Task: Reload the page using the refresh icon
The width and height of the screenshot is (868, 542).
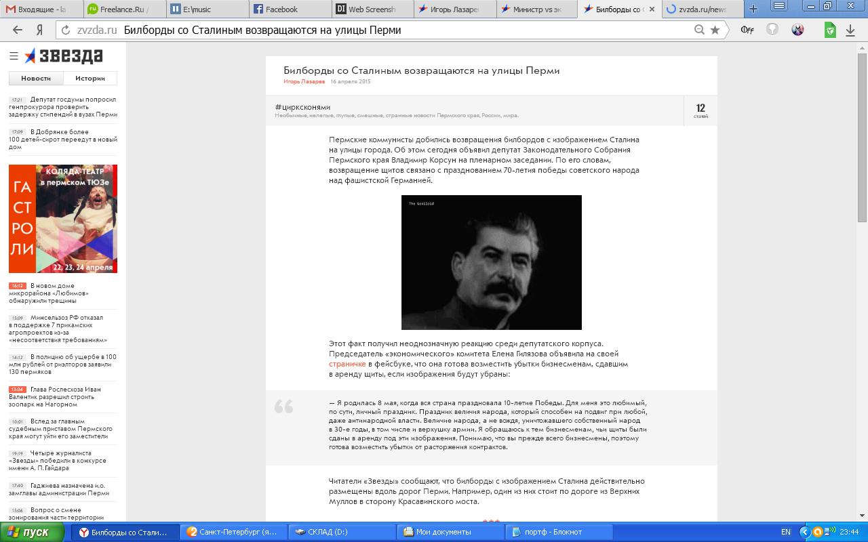Action: pos(66,30)
